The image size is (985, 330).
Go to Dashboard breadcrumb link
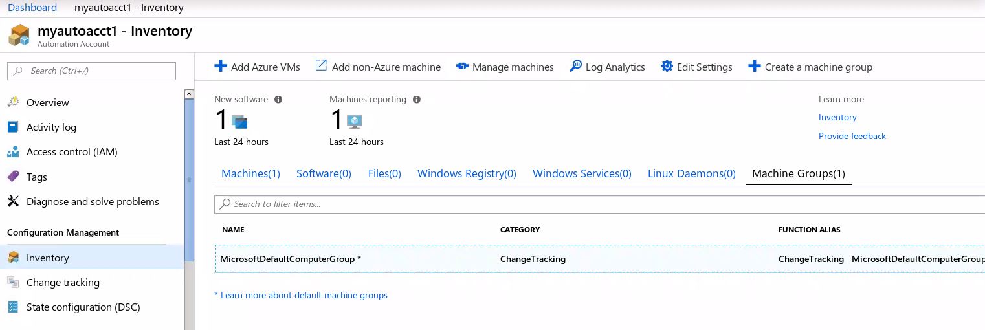coord(32,8)
